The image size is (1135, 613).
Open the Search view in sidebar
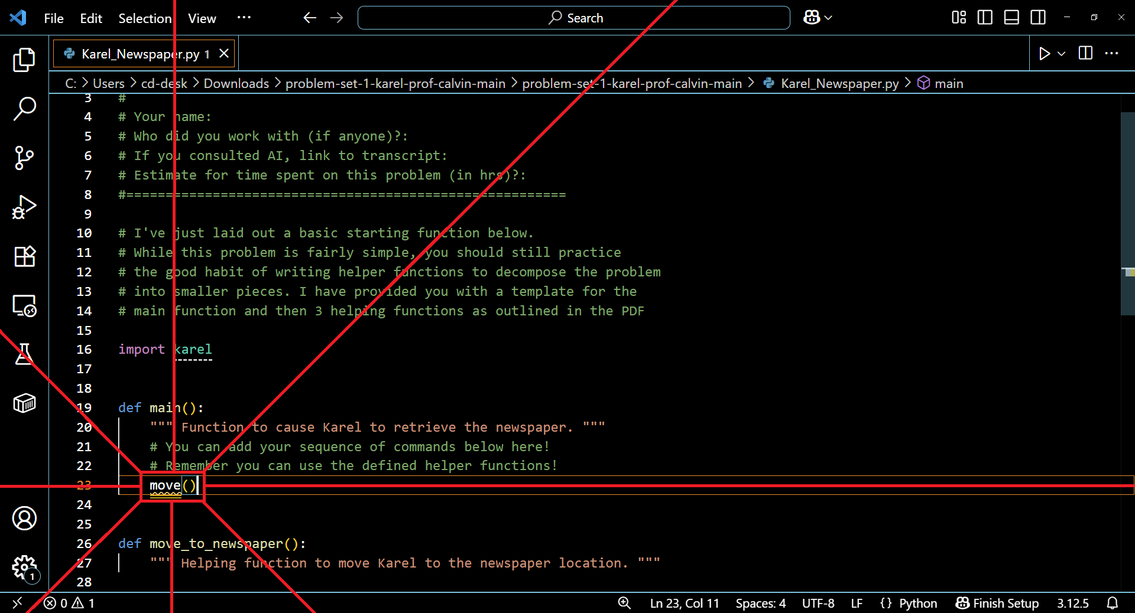(x=24, y=109)
